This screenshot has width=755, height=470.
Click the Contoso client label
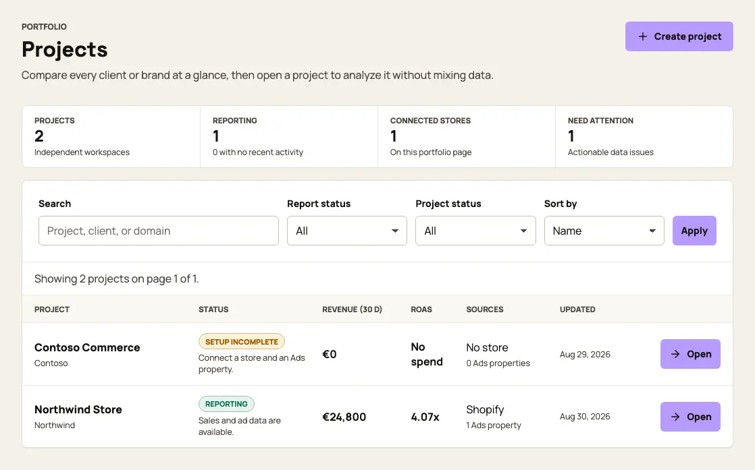tap(51, 363)
